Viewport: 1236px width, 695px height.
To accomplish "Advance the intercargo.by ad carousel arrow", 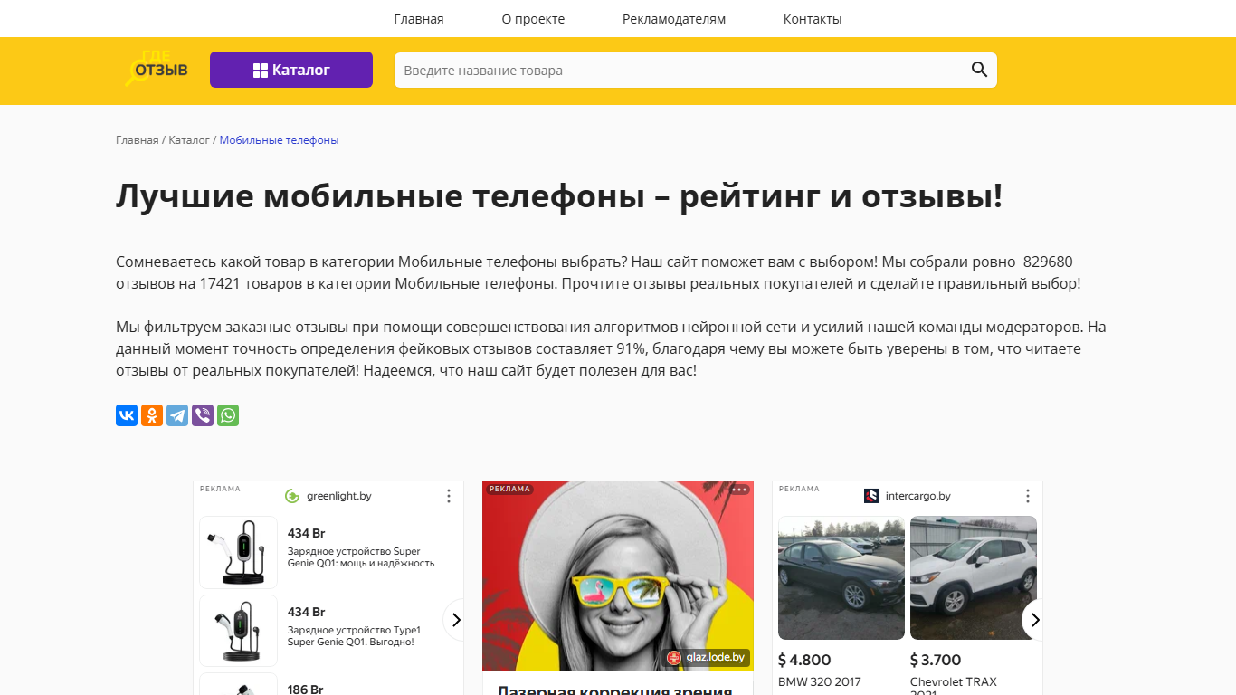I will coord(1033,620).
